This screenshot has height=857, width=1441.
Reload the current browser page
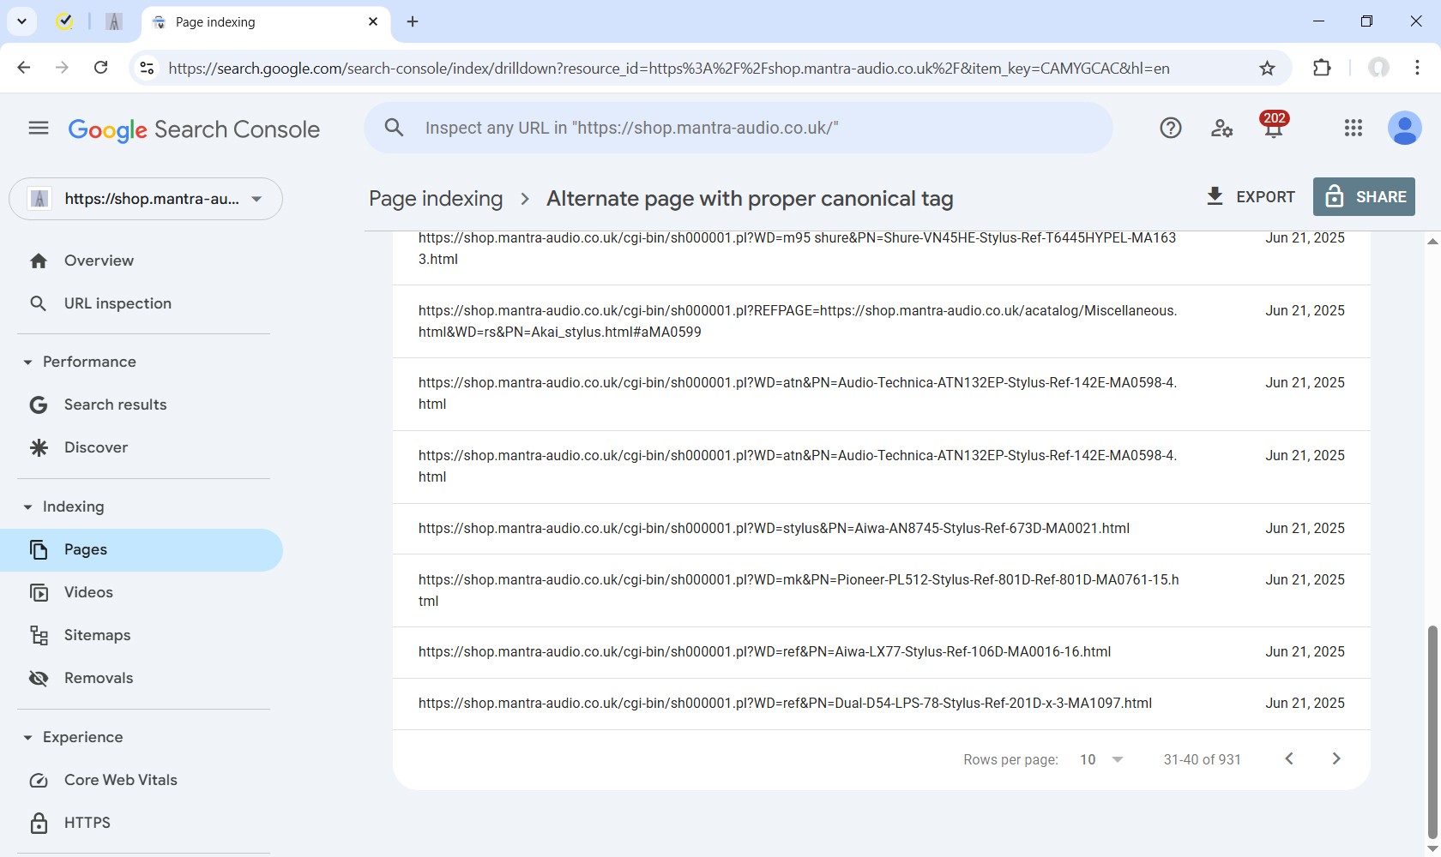(x=101, y=69)
